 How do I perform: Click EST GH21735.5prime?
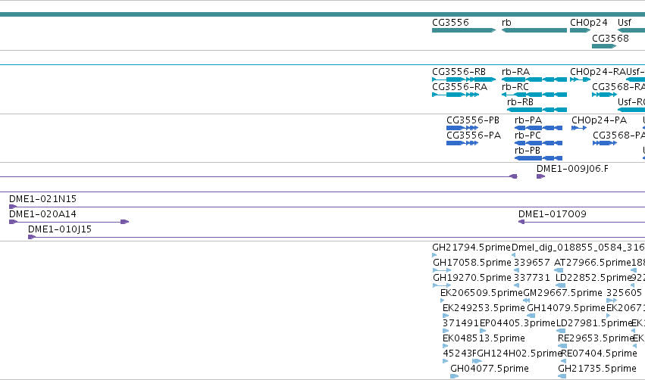562,376
